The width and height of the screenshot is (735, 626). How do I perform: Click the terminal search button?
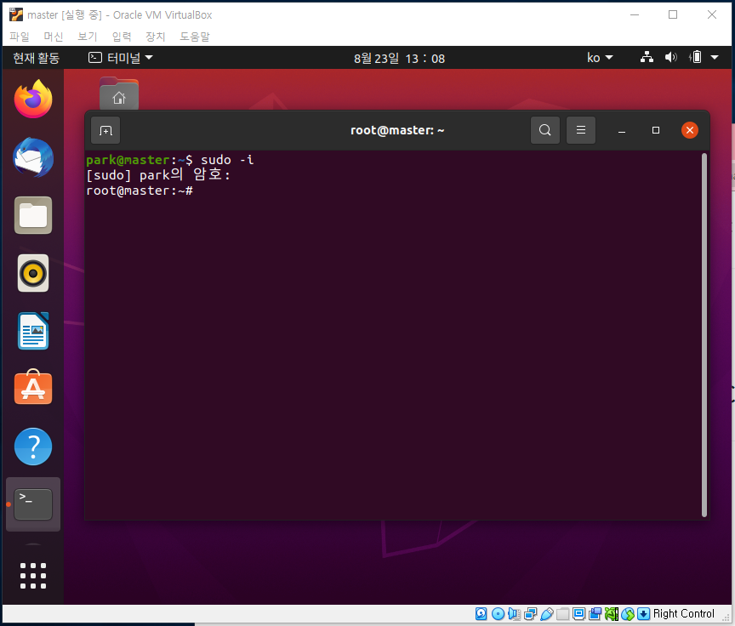coord(544,130)
